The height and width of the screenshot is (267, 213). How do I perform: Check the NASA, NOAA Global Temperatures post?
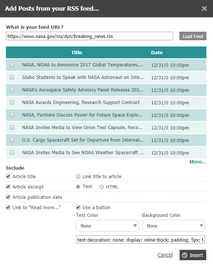(x=12, y=65)
